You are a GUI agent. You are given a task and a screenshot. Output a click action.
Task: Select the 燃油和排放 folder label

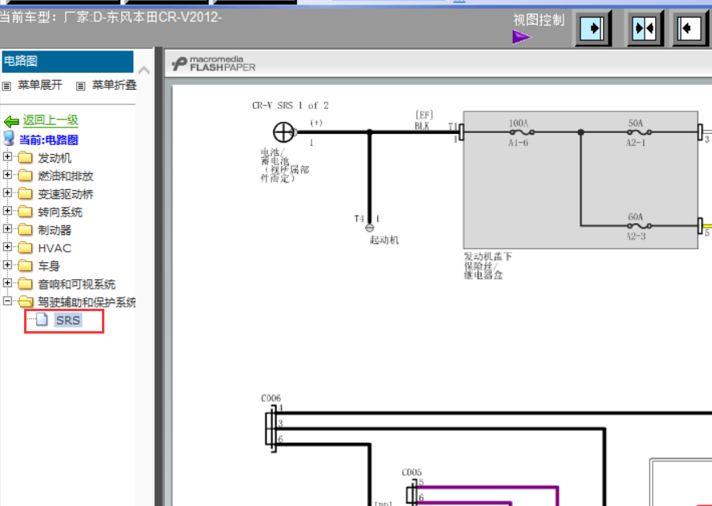65,176
